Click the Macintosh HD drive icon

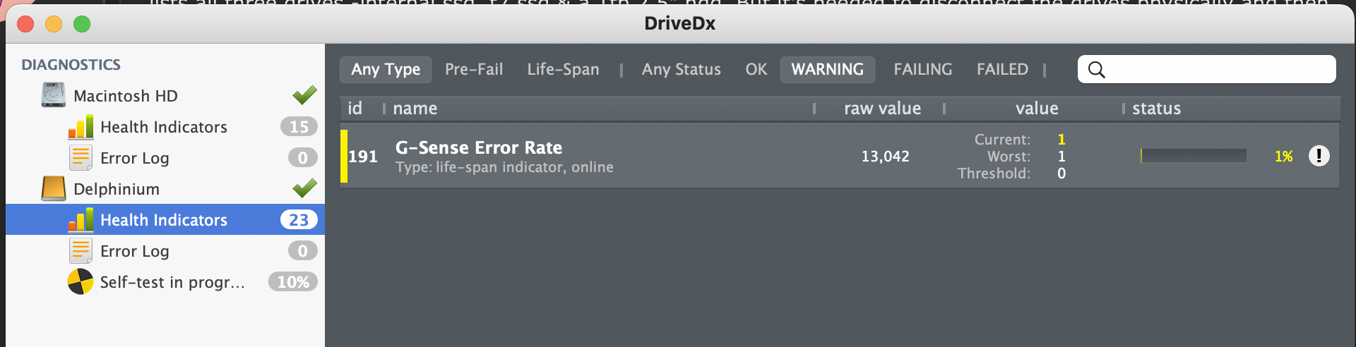[54, 95]
